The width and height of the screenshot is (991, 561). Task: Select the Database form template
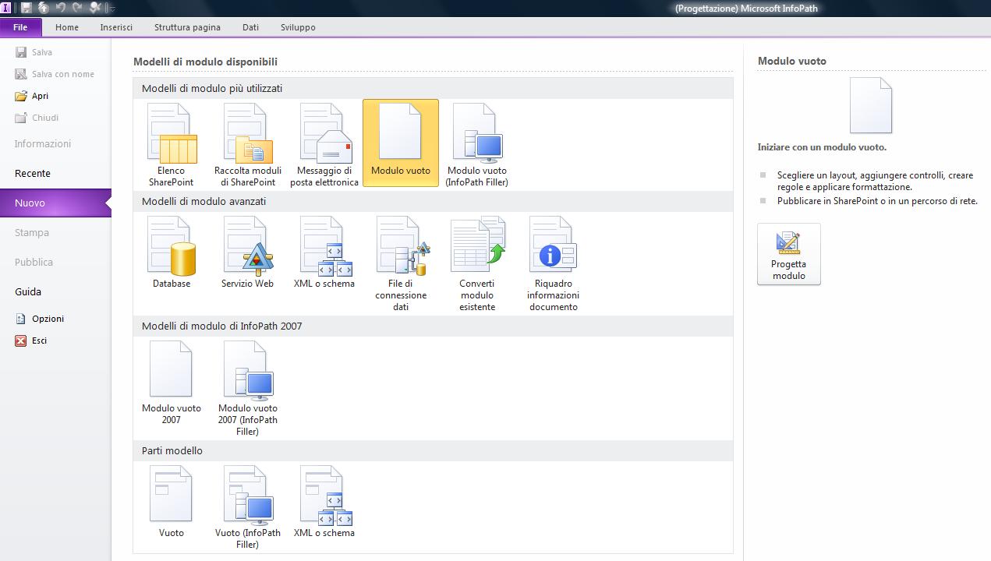pyautogui.click(x=172, y=252)
